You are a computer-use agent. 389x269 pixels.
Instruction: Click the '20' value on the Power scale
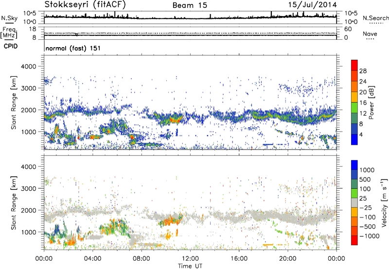click(x=363, y=92)
